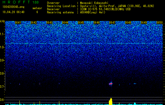Click the 0647 time marker
Image resolution: width=165 pixels, height=105 pixels.
coord(112,23)
